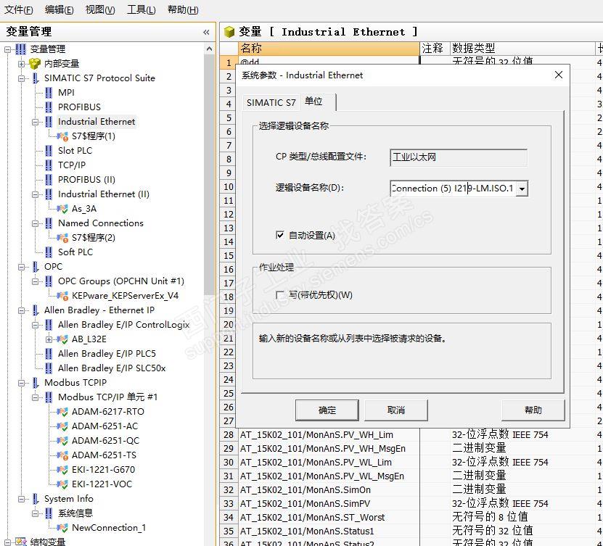603x546 pixels.
Task: Click the KEPware_KEPServerEx_V4 connection icon
Action: pos(62,296)
